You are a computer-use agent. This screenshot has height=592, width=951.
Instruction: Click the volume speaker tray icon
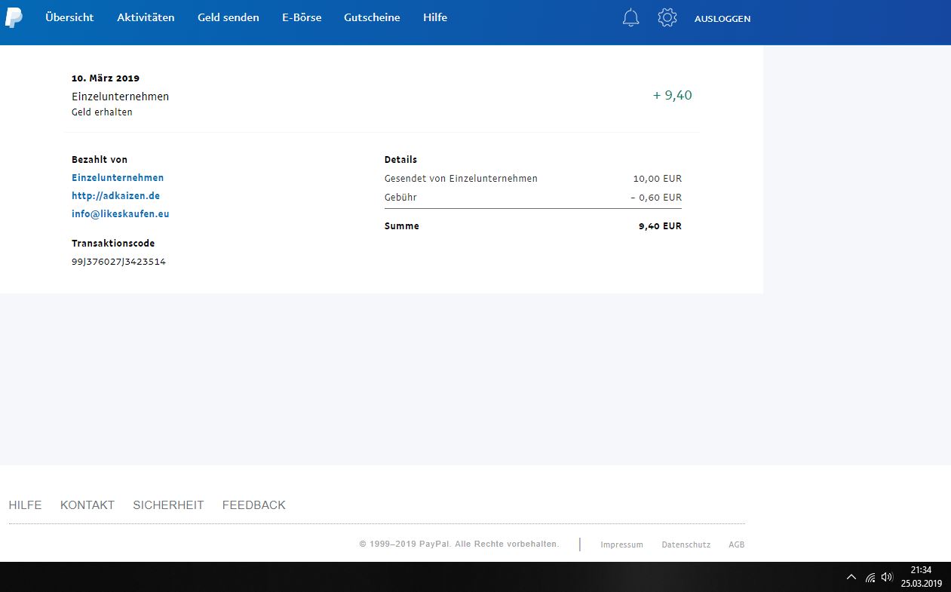[x=887, y=577]
